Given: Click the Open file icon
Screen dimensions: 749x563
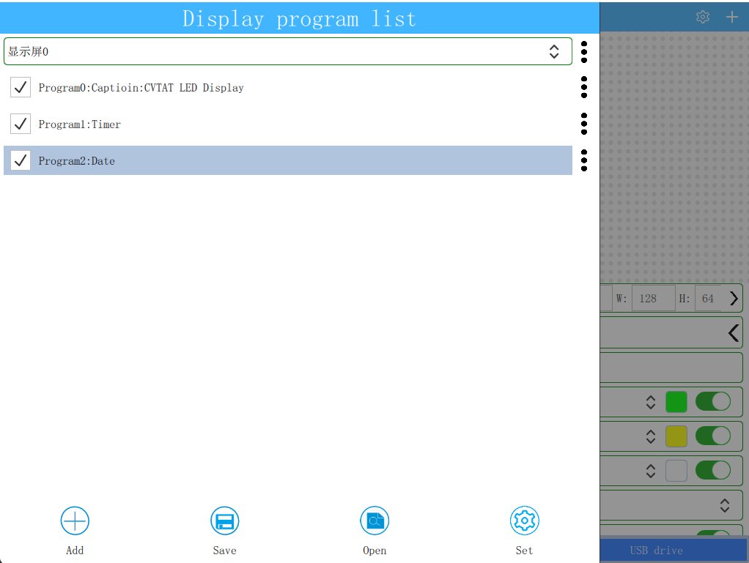Looking at the screenshot, I should [x=374, y=521].
